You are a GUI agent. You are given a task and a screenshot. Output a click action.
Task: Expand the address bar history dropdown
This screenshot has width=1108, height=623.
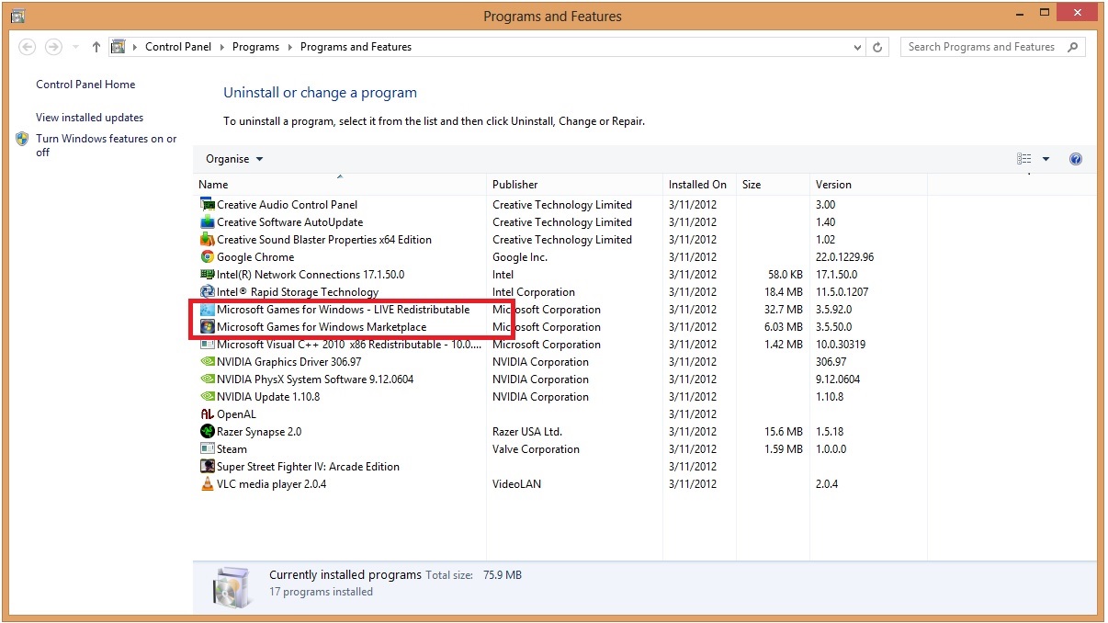click(x=858, y=47)
